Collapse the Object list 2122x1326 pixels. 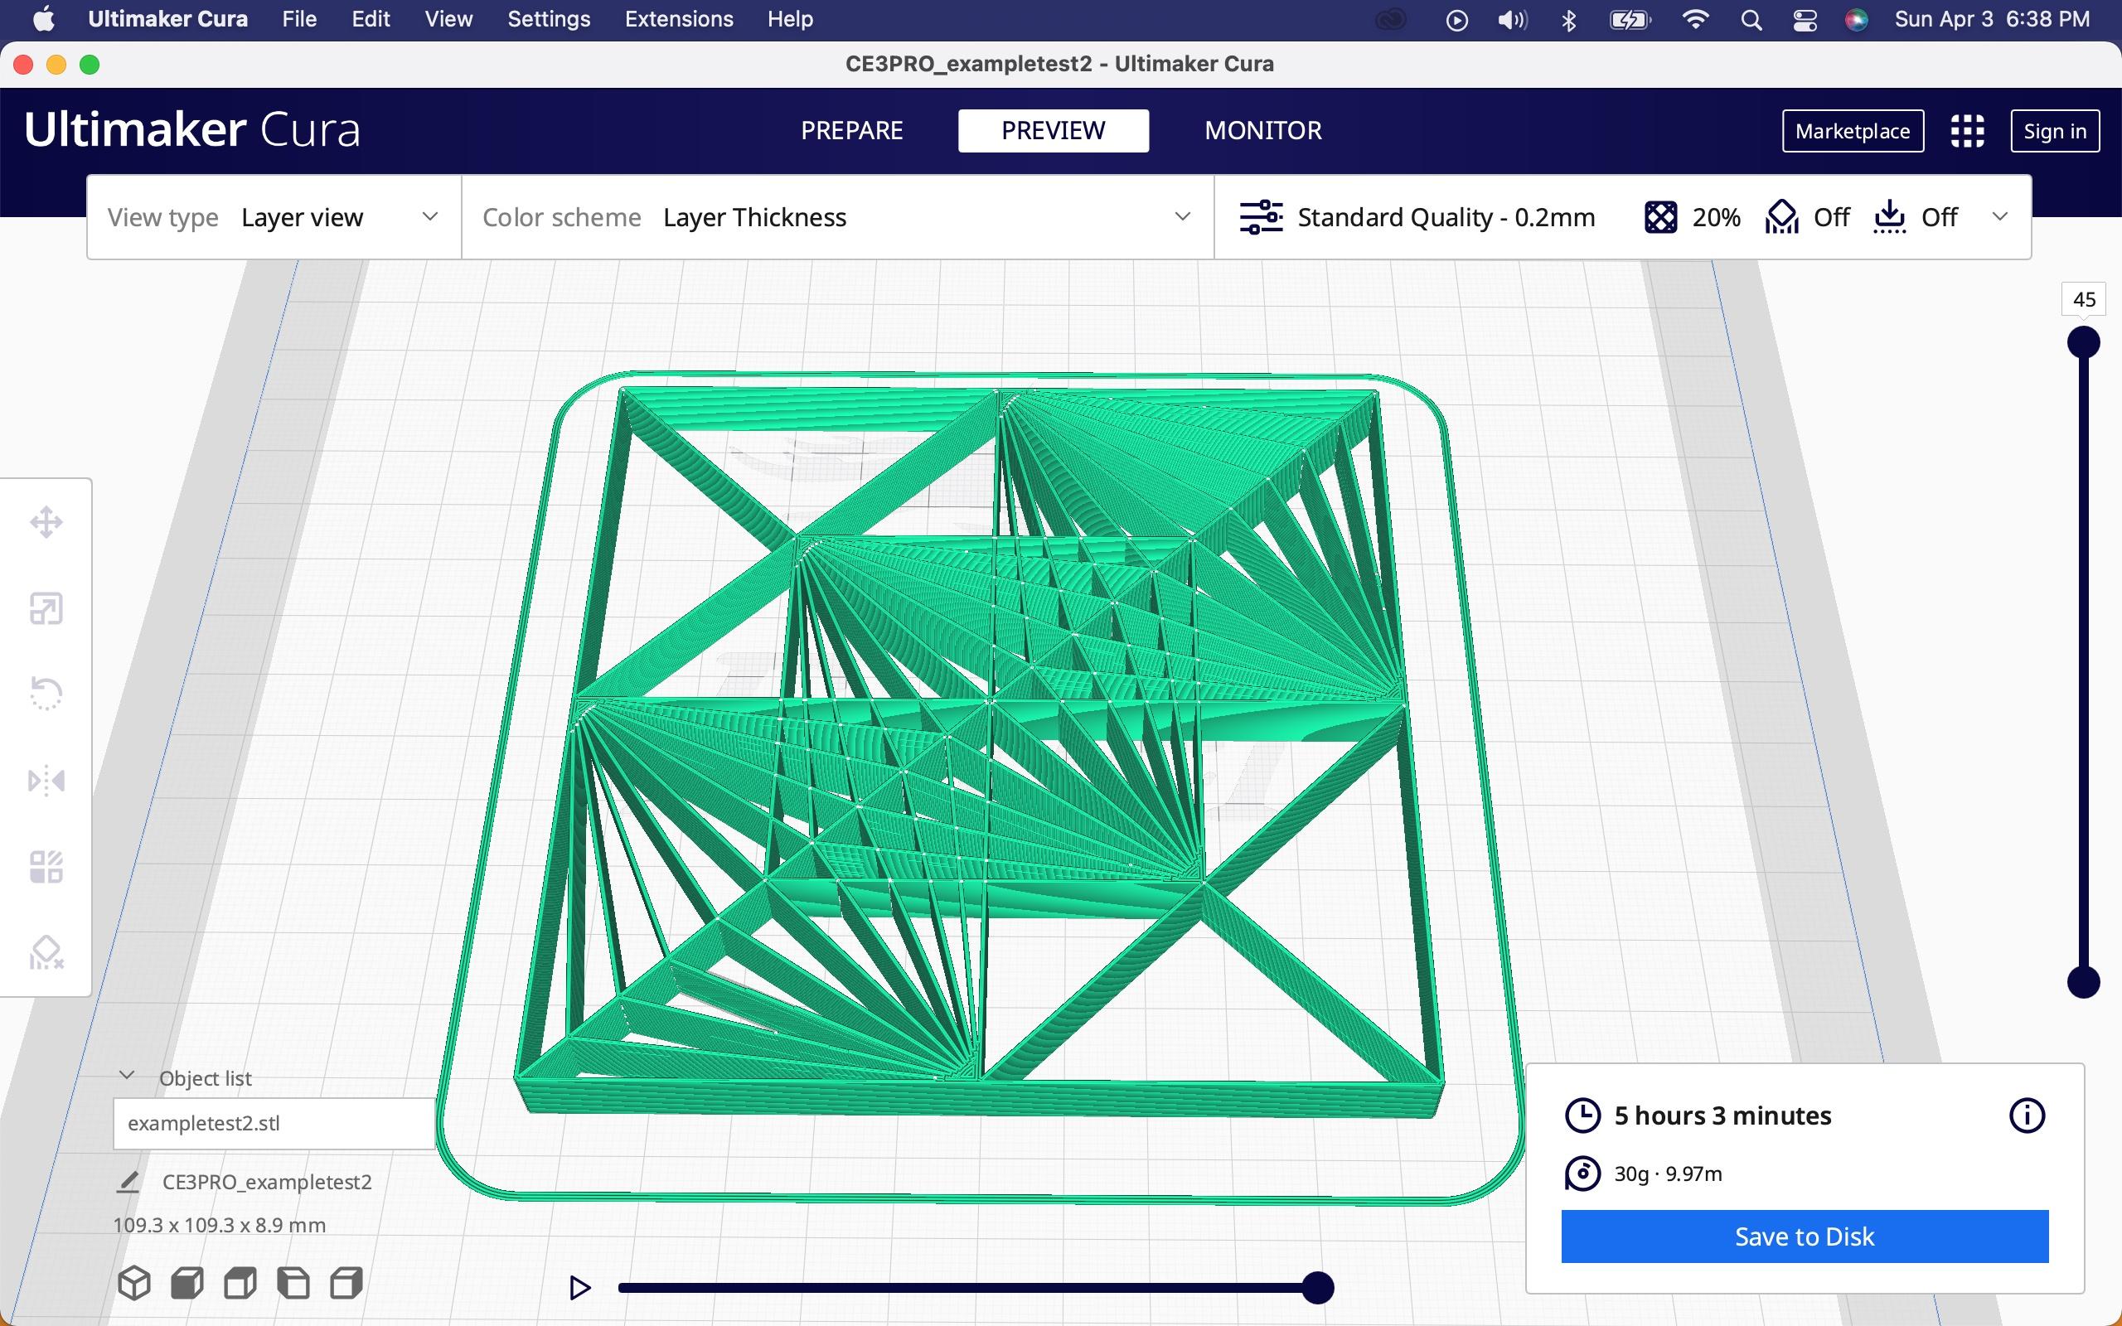127,1075
